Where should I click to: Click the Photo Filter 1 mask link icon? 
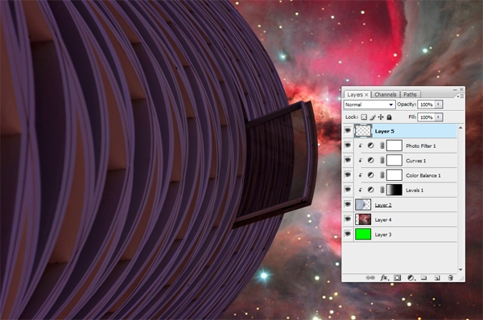(382, 146)
